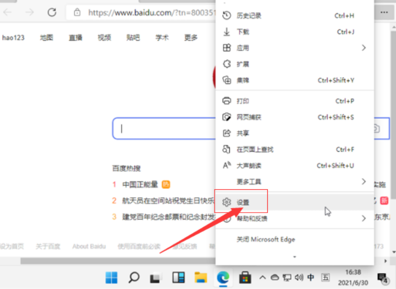Choose 关闭 Microsoft Edge

tap(294, 239)
